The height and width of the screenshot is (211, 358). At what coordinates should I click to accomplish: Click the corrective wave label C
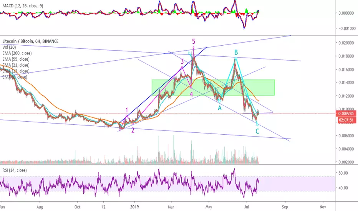point(257,131)
